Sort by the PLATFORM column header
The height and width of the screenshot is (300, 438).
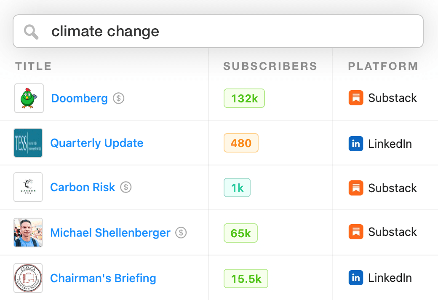[x=383, y=66]
